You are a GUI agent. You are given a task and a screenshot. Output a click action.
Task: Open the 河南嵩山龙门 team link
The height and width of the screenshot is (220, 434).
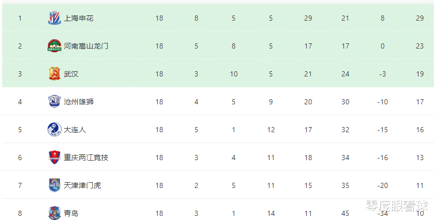pos(86,46)
